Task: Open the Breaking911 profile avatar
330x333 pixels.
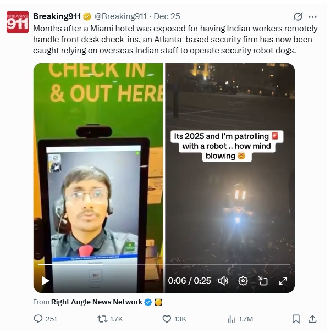Action: coord(18,22)
